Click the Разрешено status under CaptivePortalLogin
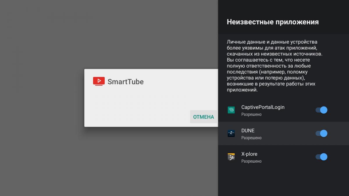Screen dimensions: 349x196 [251, 114]
